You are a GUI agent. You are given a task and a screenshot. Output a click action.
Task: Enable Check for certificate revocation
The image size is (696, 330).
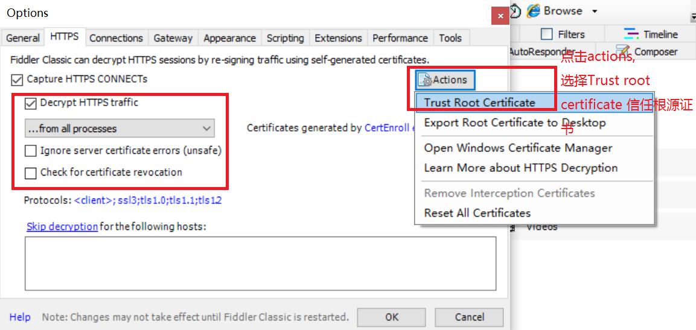pyautogui.click(x=31, y=173)
